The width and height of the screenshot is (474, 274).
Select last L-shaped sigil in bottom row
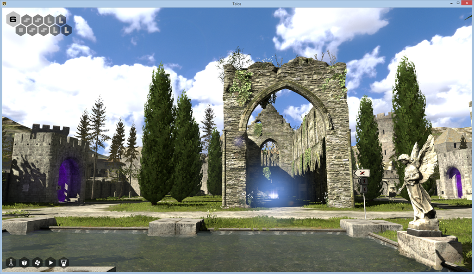[x=66, y=30]
